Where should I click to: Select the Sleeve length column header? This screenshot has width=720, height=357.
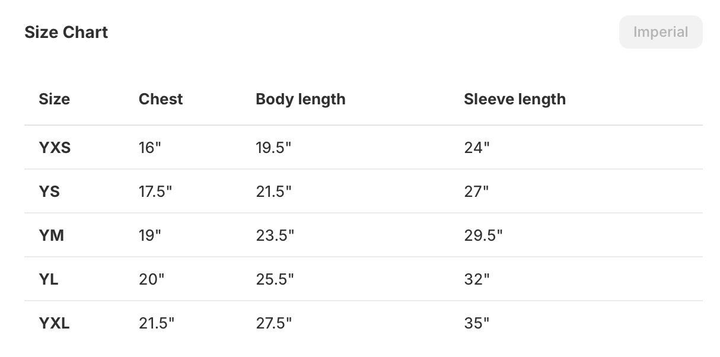pyautogui.click(x=514, y=99)
